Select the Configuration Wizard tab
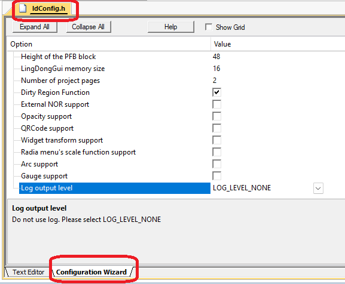Viewport: 345px width, 284px height. point(91,272)
